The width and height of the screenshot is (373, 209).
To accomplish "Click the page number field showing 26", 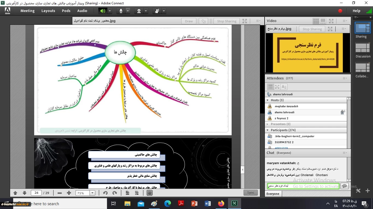I will click(36, 193).
